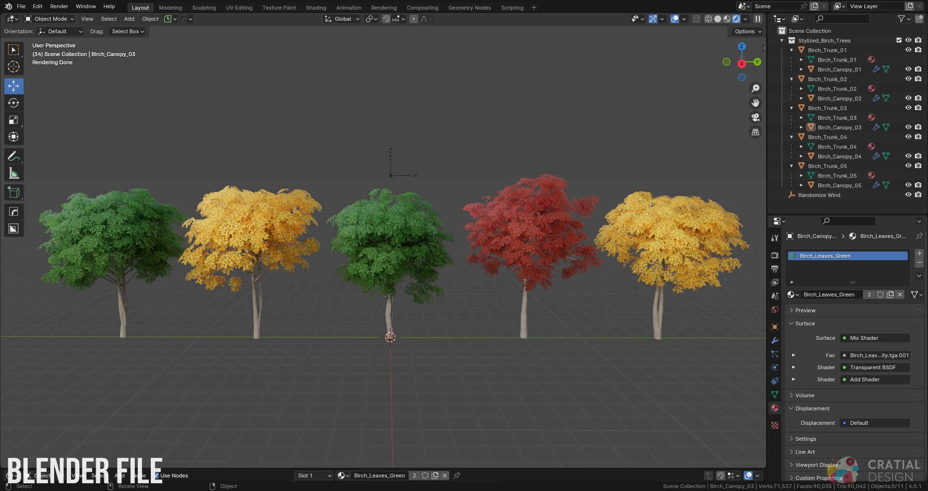928x491 pixels.
Task: Click the outliner search field
Action: [x=841, y=19]
